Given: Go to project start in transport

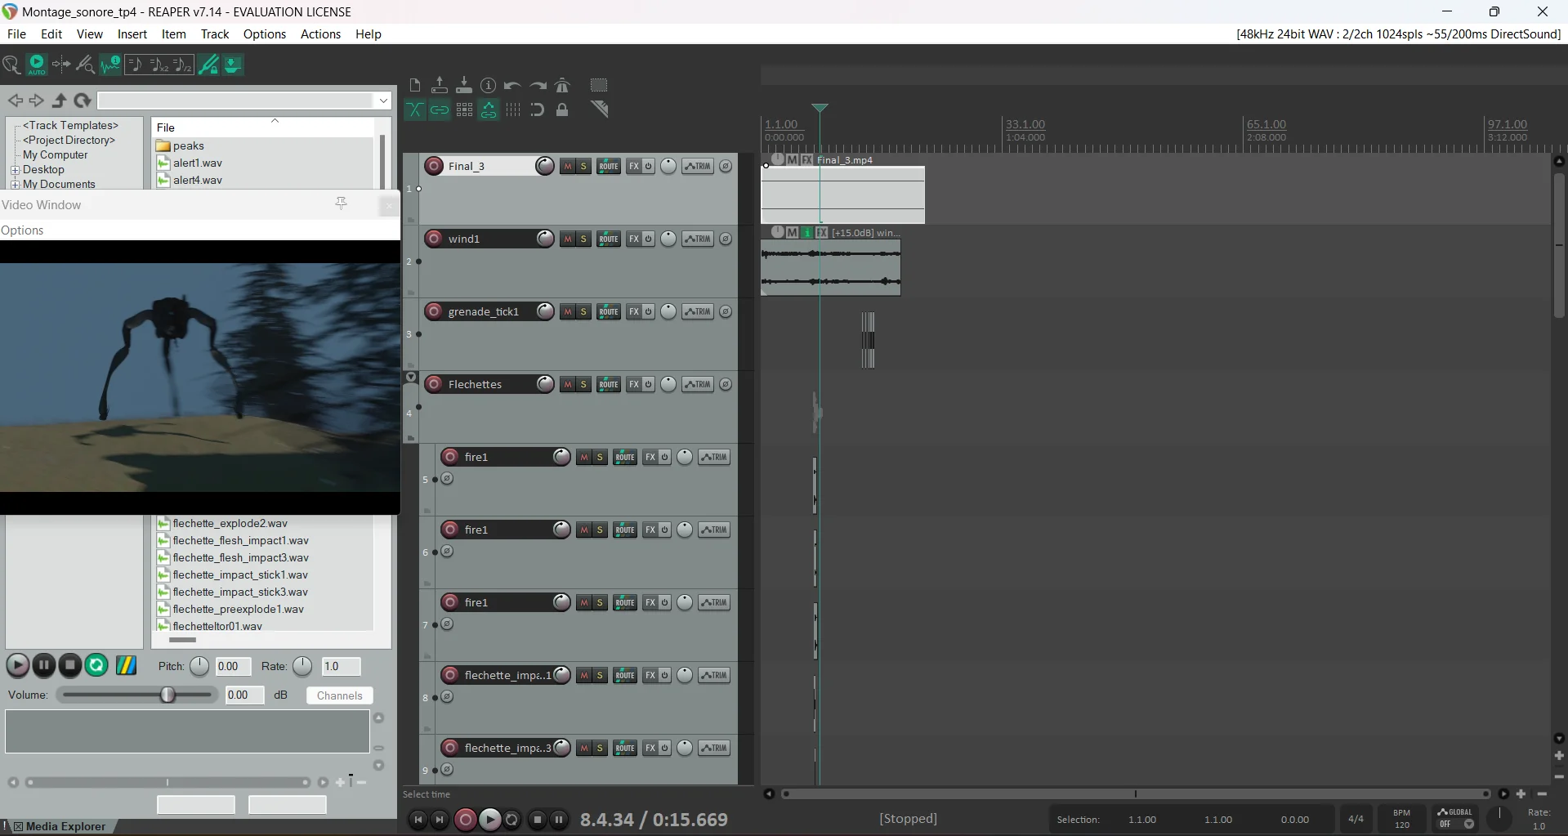Looking at the screenshot, I should pyautogui.click(x=418, y=819).
